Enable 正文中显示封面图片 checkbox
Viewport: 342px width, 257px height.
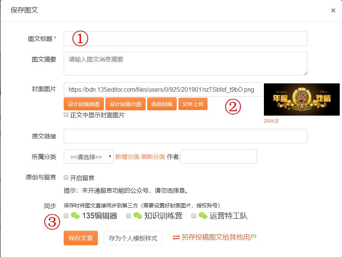point(66,114)
